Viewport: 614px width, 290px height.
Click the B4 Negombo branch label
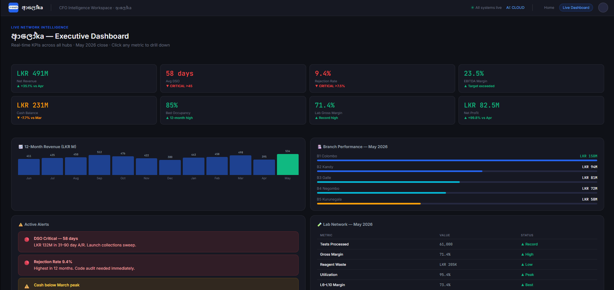click(328, 188)
